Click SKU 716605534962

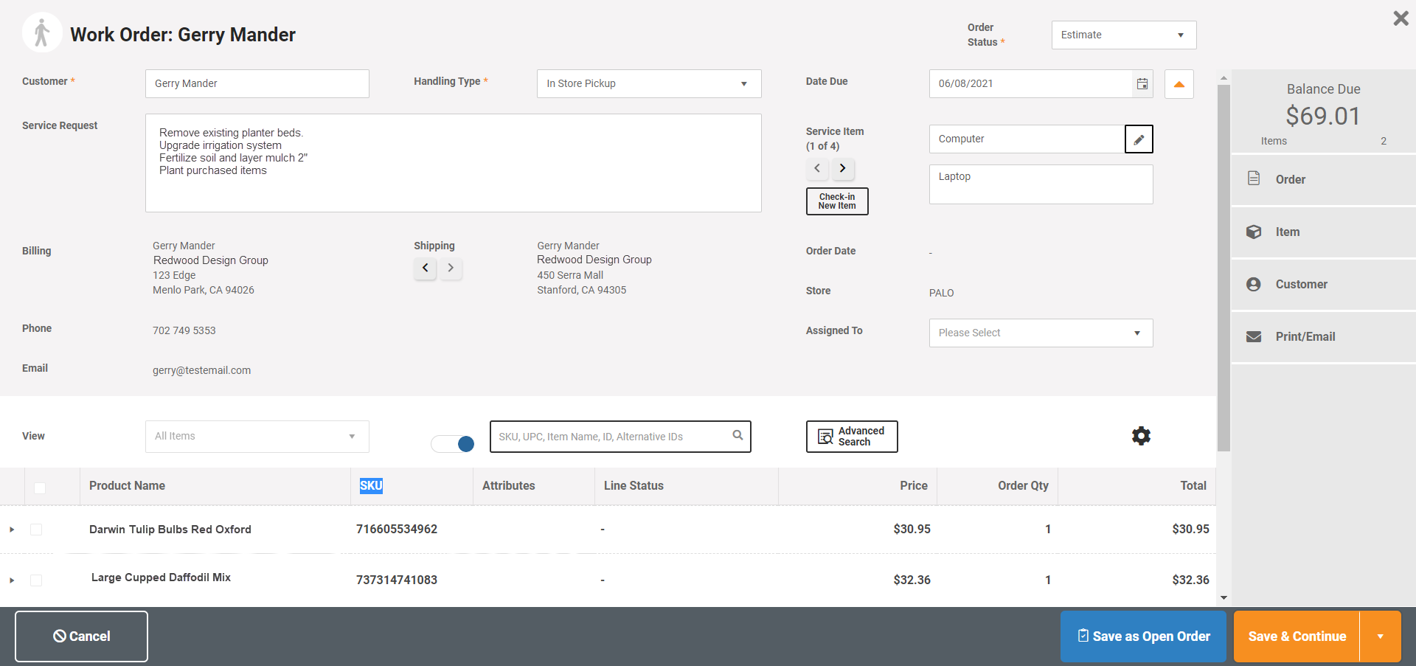click(x=397, y=529)
